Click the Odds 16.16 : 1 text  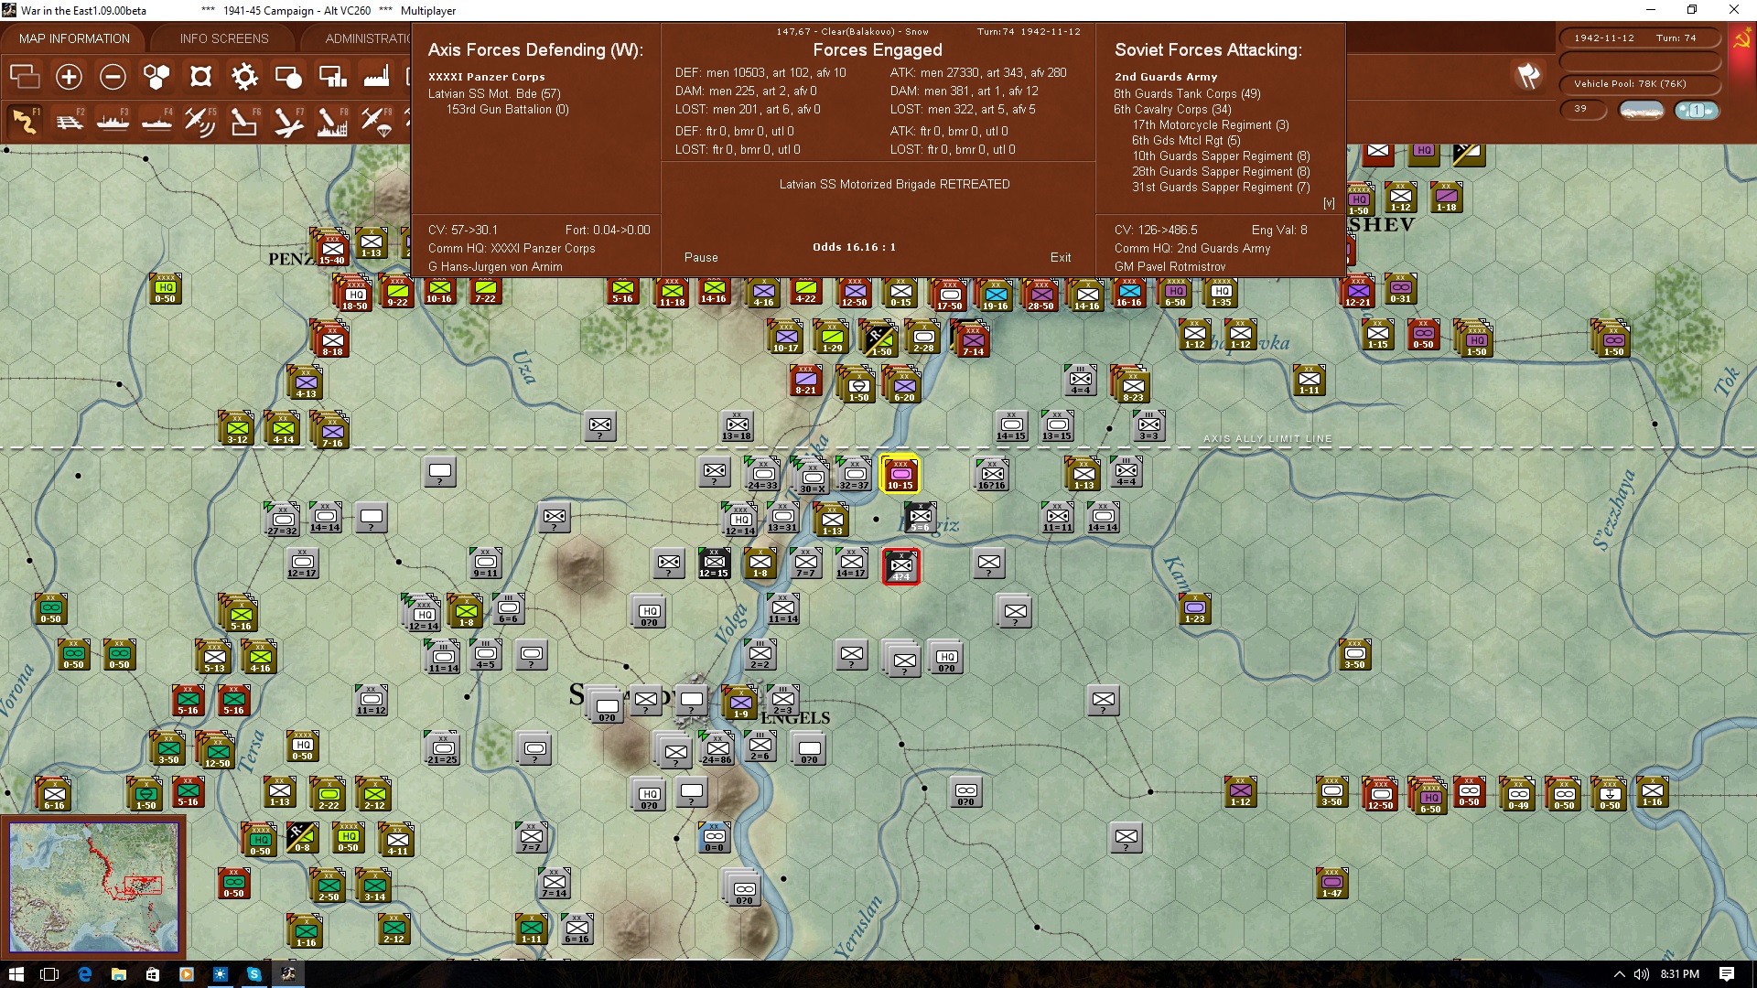(x=854, y=247)
